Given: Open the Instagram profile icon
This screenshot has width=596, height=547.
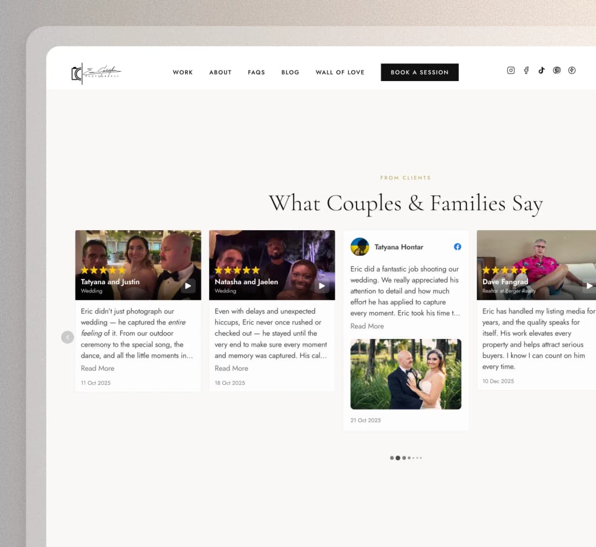Looking at the screenshot, I should (510, 70).
